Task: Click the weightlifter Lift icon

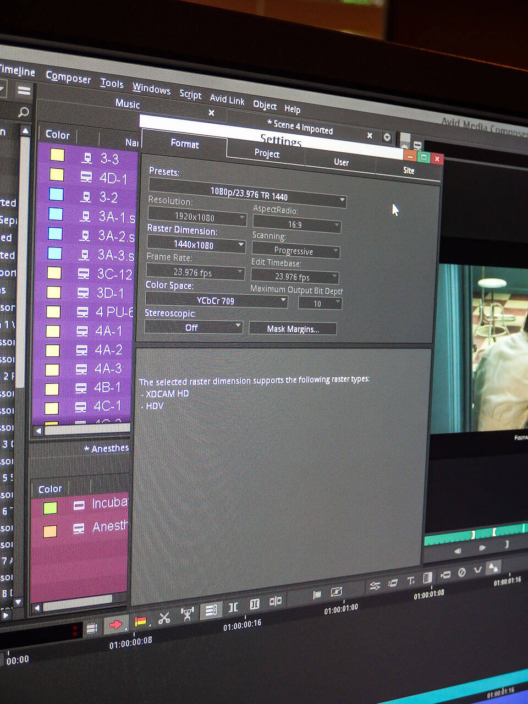Action: (188, 614)
